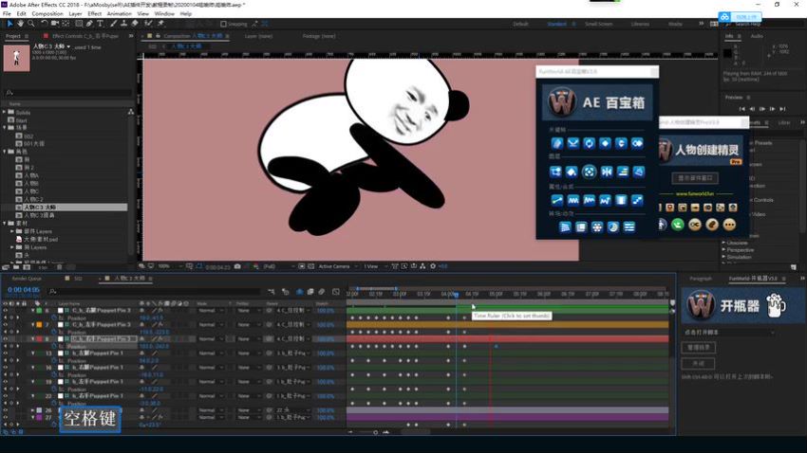Screen dimensions: 807x453
Task: Open Normal blend mode dropdown on layer 6
Action: [x=211, y=310]
